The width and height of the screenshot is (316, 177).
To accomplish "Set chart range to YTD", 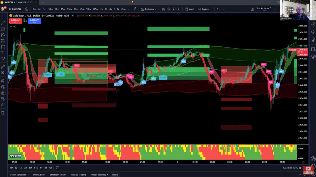I will [x=36, y=168].
